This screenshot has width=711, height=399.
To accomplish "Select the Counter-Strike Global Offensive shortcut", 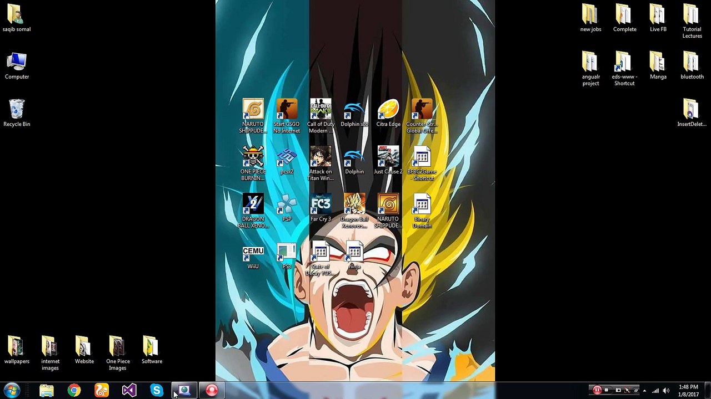I will [x=422, y=116].
